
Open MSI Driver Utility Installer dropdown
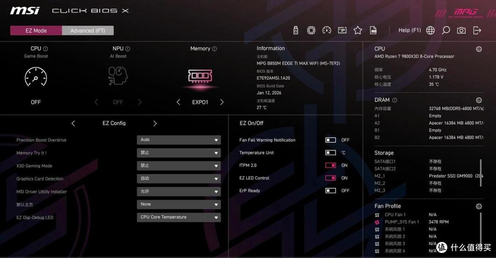(179, 191)
